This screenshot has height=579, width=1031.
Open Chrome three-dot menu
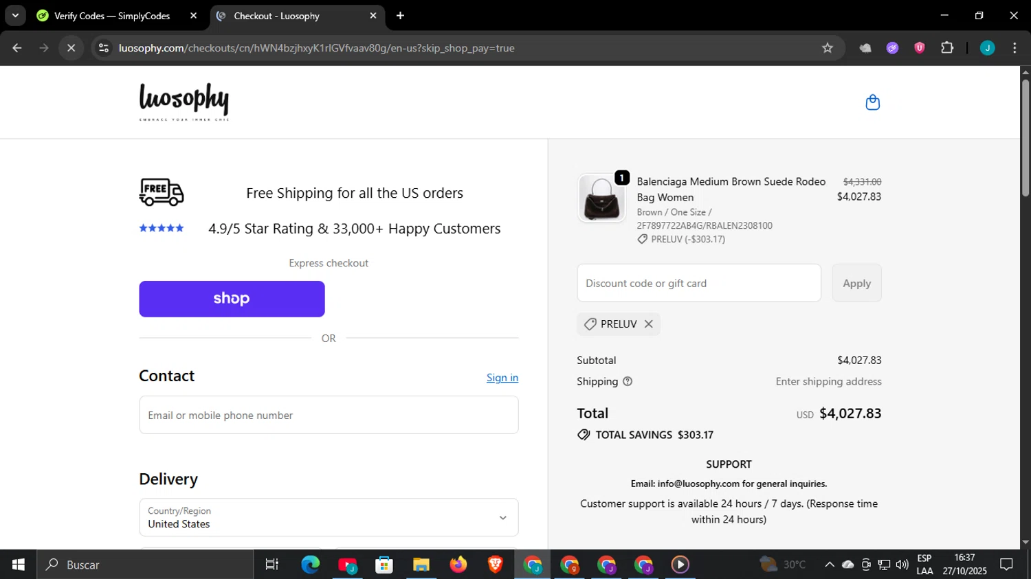(1015, 48)
